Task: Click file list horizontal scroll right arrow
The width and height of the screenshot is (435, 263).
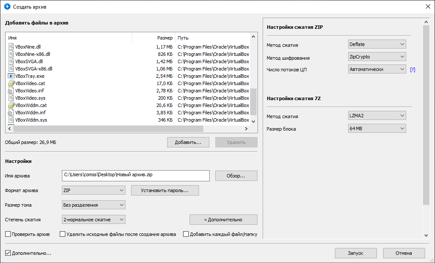Action: 246,129
